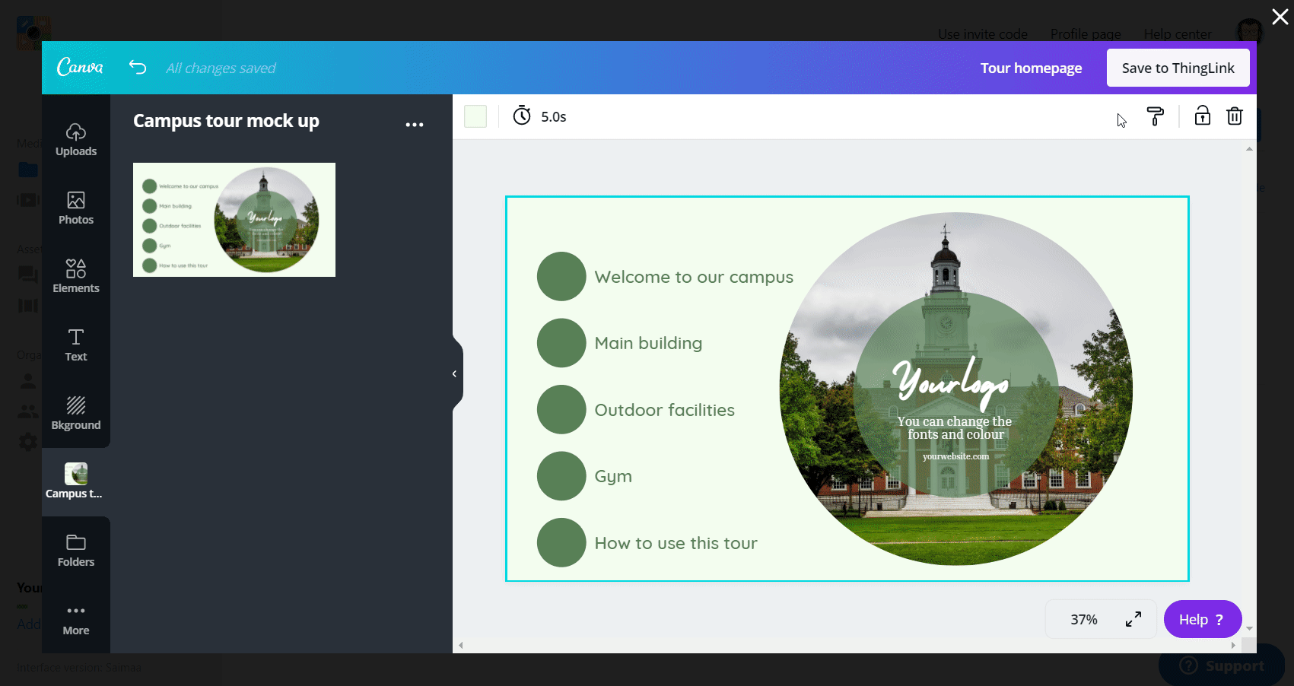The image size is (1294, 686).
Task: Toggle fullscreen presentation view
Action: pos(1133,619)
